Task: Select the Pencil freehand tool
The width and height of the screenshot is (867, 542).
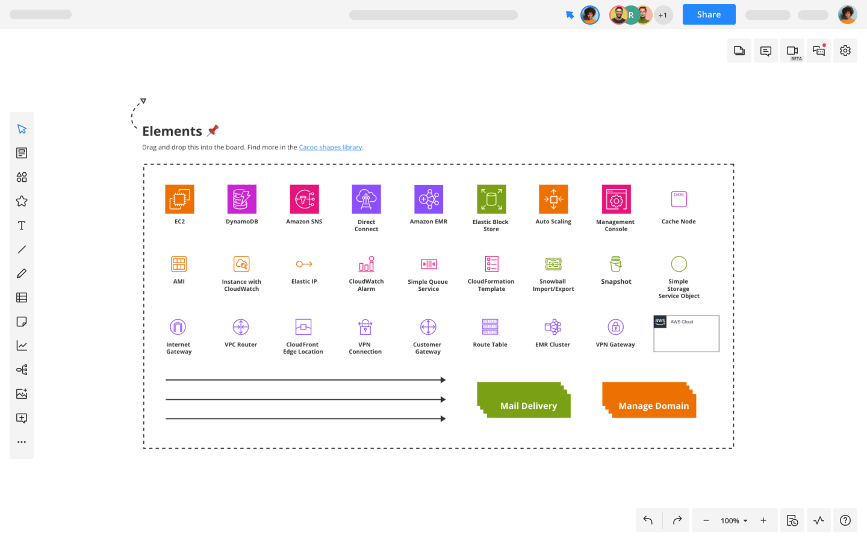Action: (x=22, y=273)
